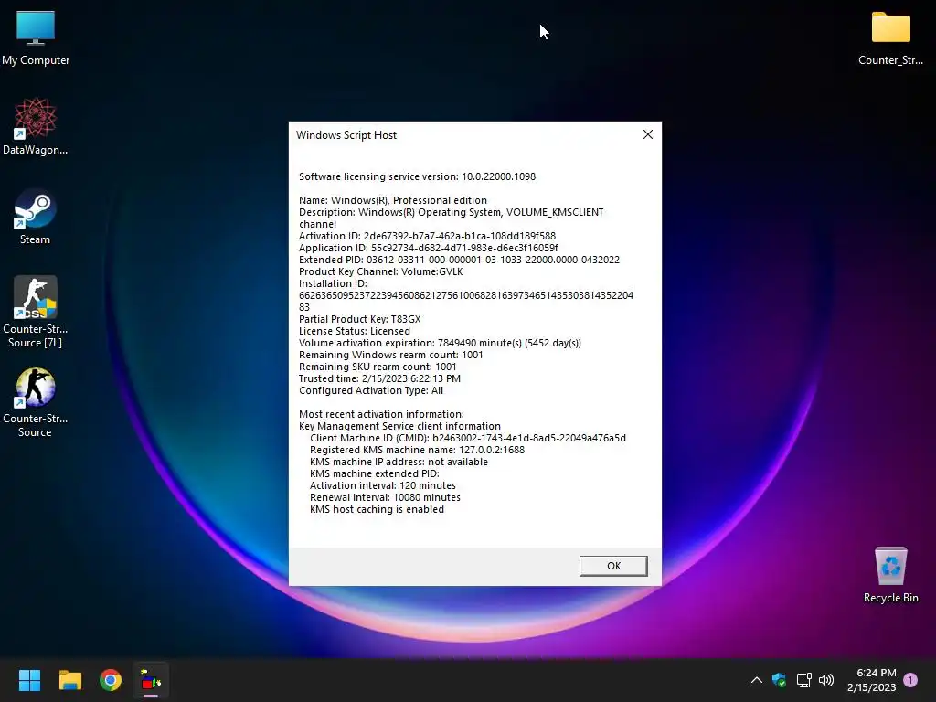Screen dimensions: 936x702
Task: Show hidden system tray icons
Action: coord(756,680)
